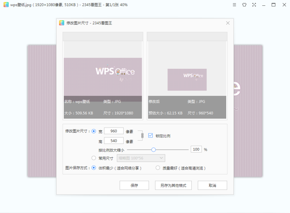Image resolution: width=290 pixels, height=213 pixels.
Task: Open the skin (shirt) icon in title bar
Action: click(244, 5)
